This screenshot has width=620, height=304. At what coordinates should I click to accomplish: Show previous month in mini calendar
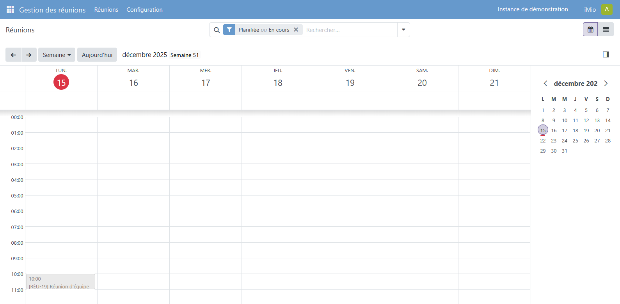pyautogui.click(x=545, y=84)
